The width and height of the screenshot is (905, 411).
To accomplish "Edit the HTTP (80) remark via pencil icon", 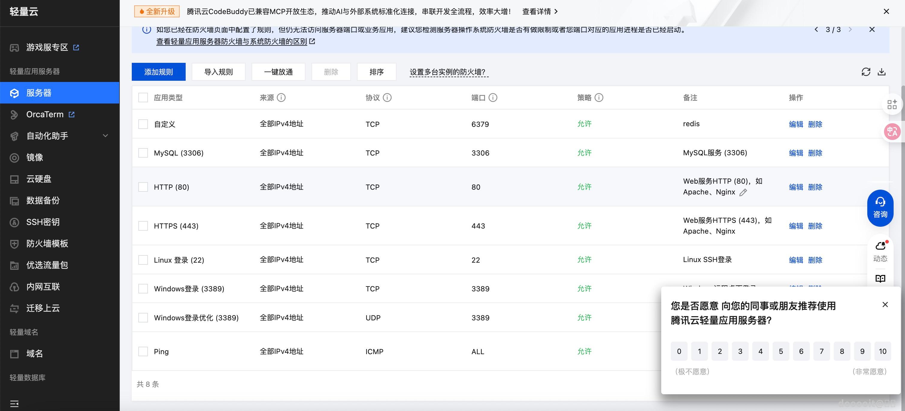I will point(744,192).
